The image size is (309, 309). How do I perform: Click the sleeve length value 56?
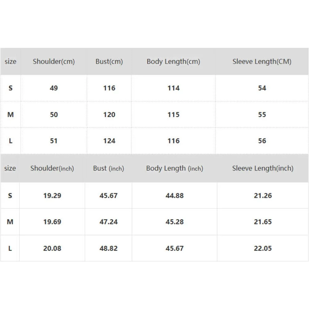click(x=262, y=141)
